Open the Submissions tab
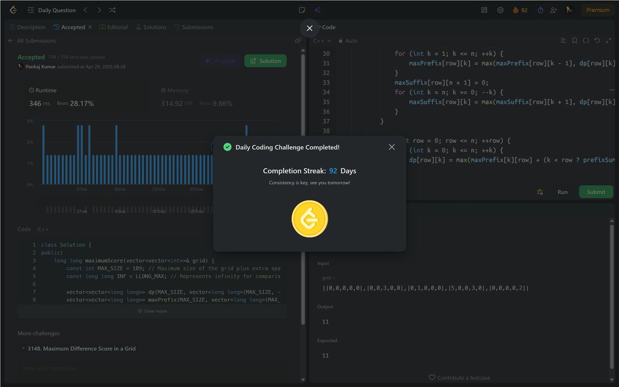Screen dimensions: 619x387 pos(193,27)
